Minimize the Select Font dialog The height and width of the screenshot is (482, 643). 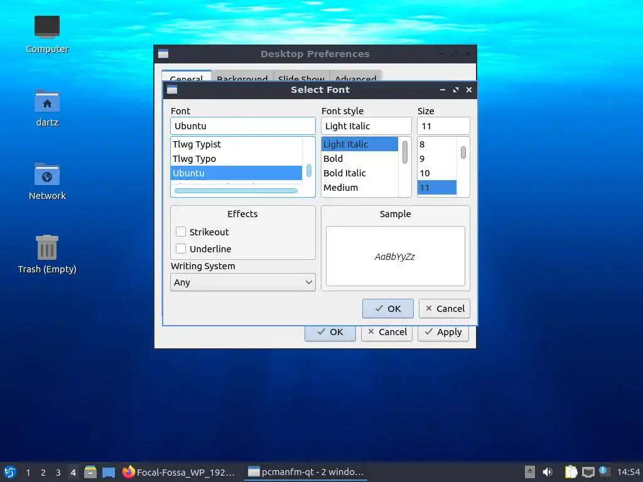coord(443,90)
